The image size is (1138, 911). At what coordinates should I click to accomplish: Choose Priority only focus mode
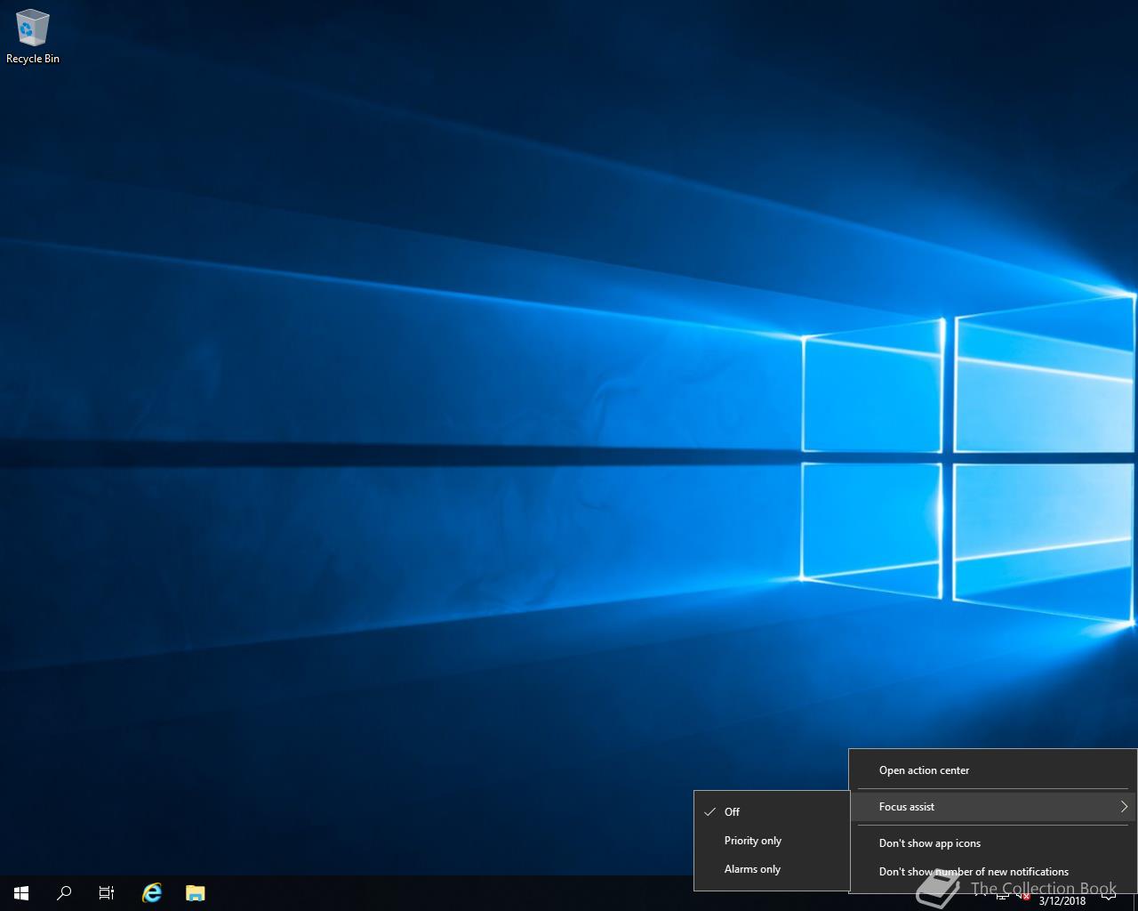pos(772,841)
